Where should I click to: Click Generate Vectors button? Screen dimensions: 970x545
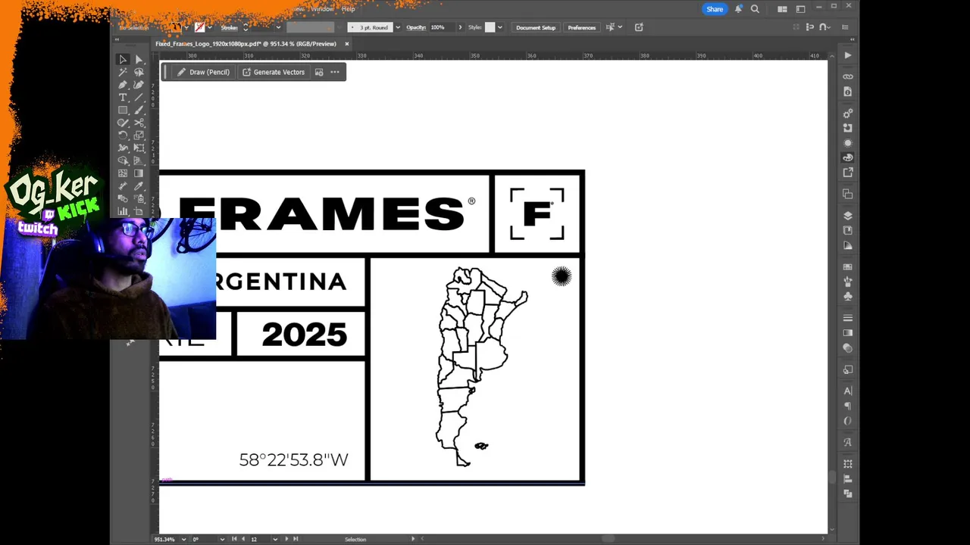(273, 72)
